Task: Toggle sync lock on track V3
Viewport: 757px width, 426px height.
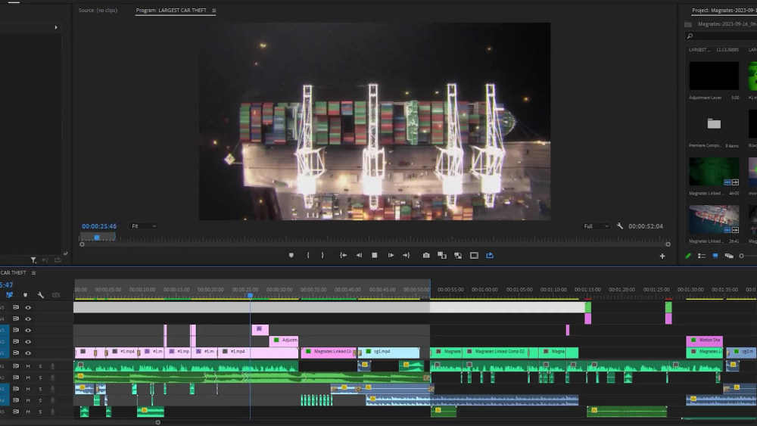Action: coord(16,331)
